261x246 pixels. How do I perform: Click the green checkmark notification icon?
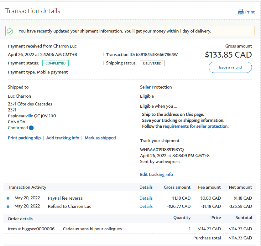(x=10, y=31)
